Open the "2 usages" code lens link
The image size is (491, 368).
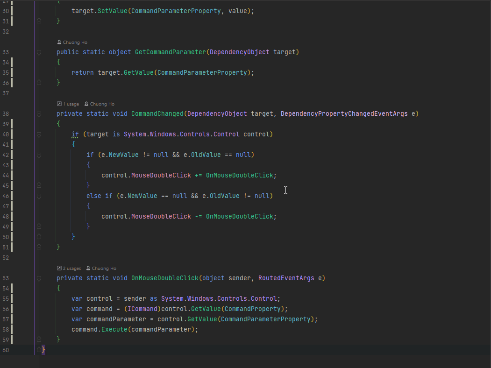pos(72,269)
